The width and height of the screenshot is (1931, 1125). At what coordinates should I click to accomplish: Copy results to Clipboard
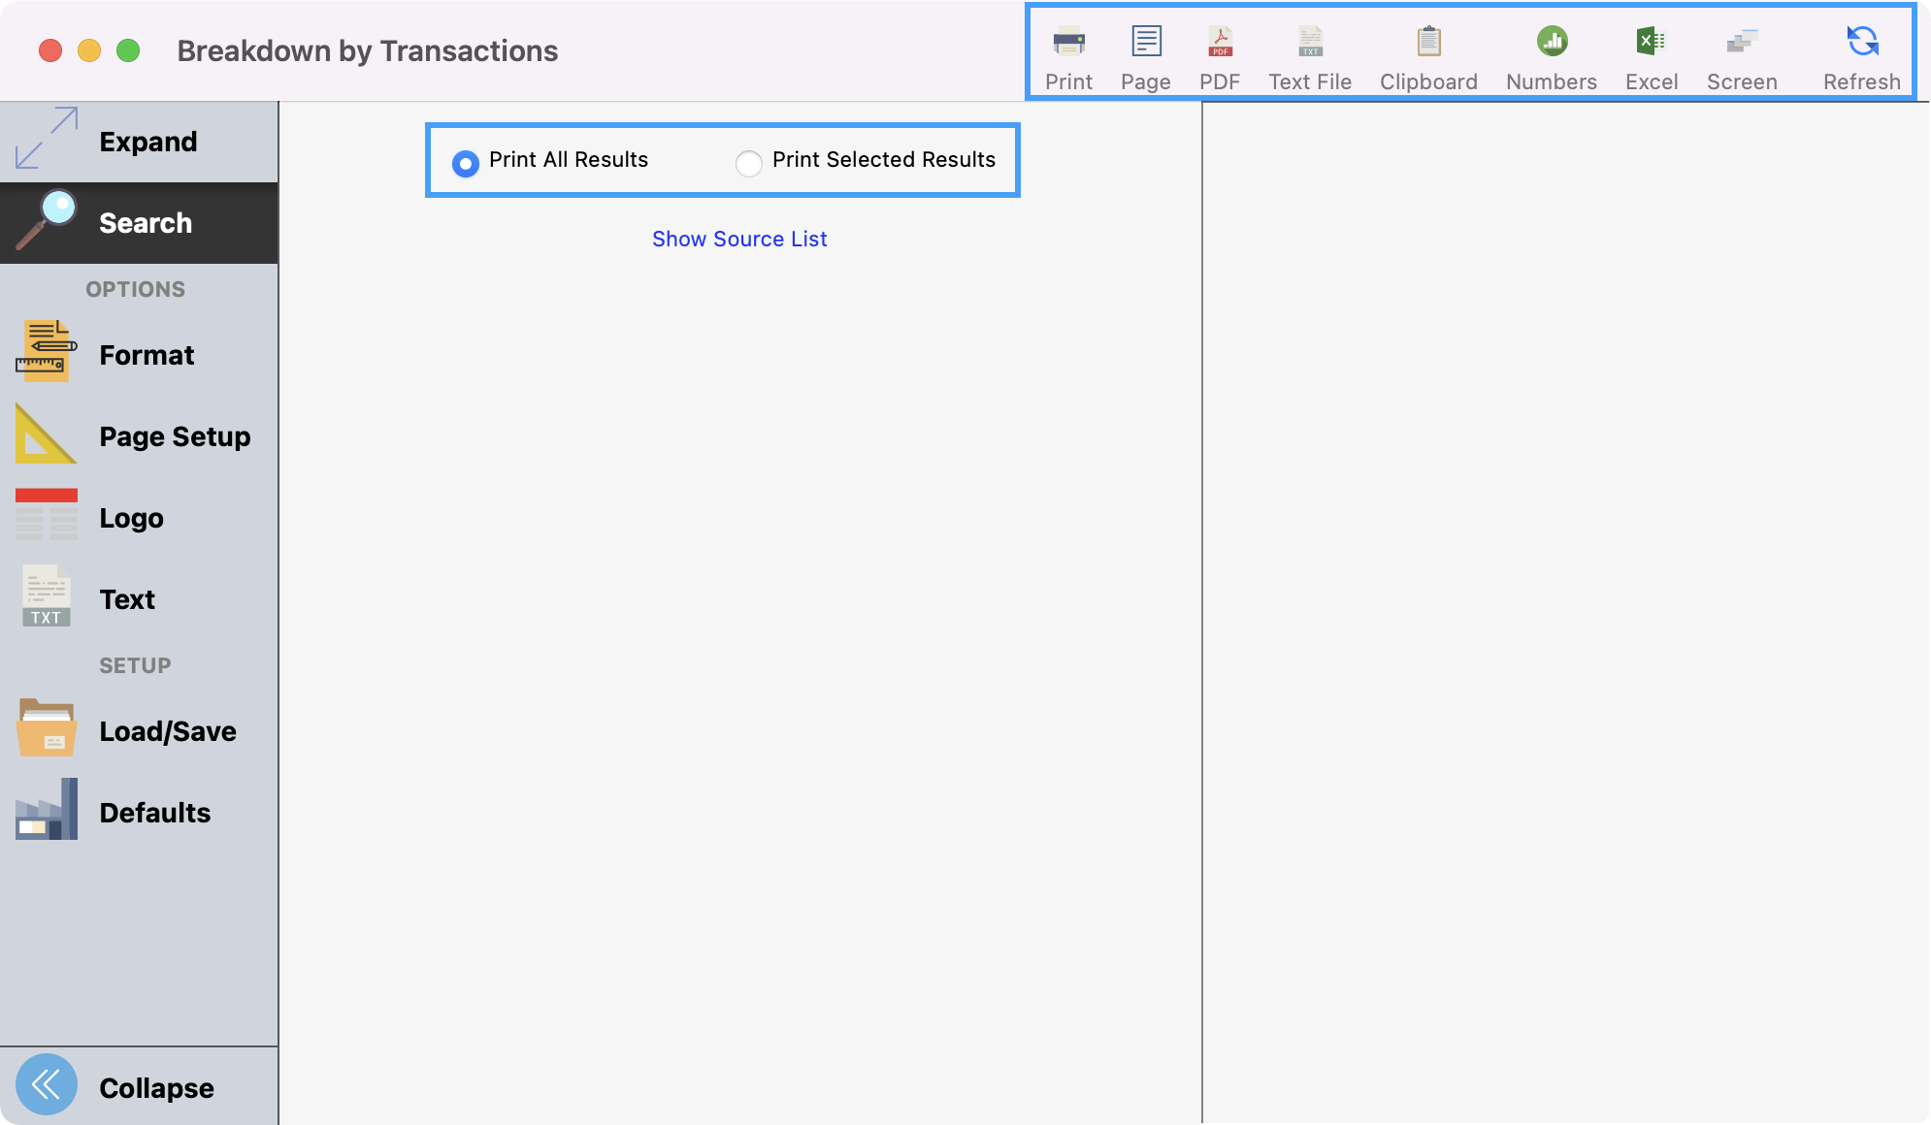point(1427,53)
